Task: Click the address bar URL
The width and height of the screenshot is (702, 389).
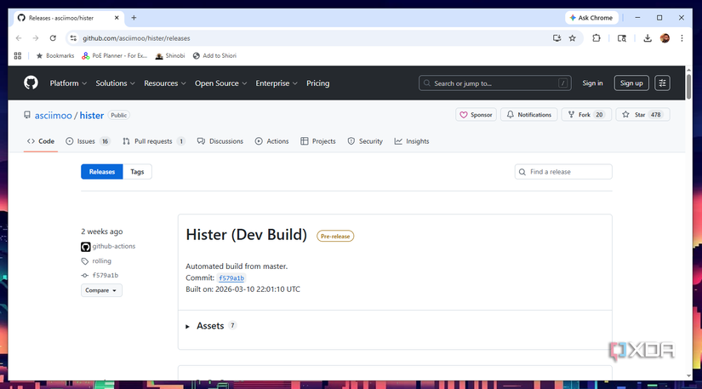Action: (136, 38)
